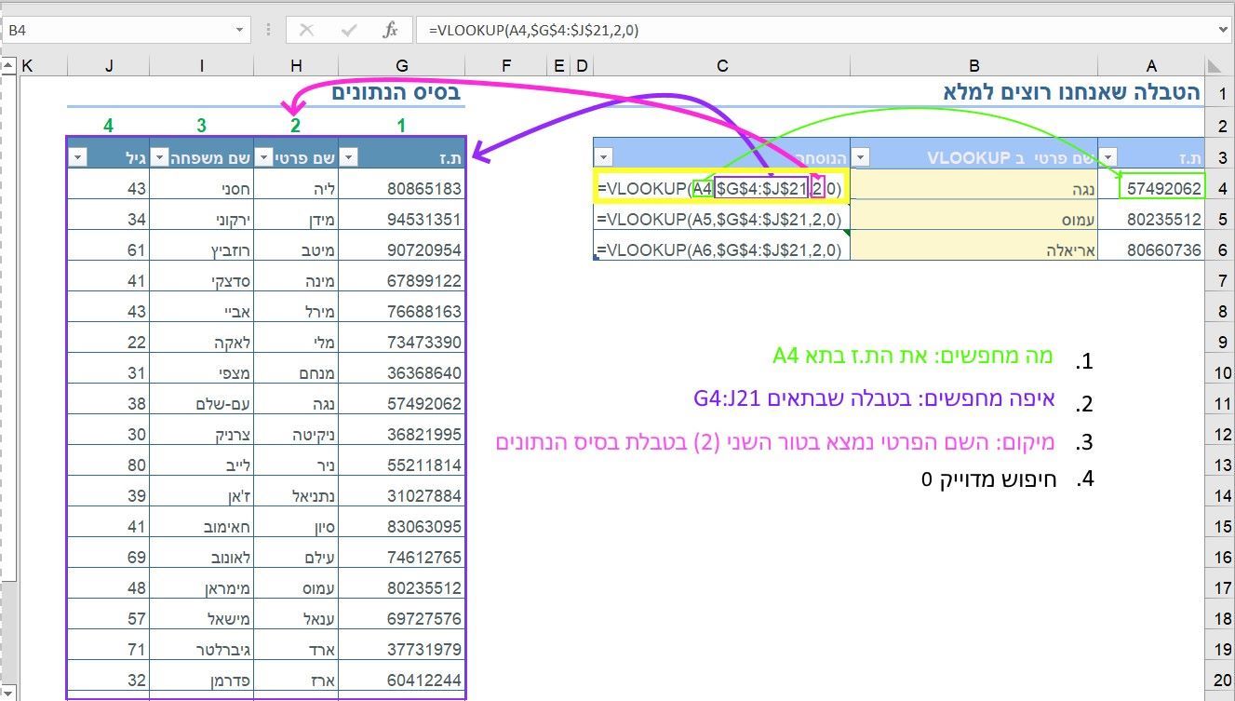Click the column G header
The image size is (1235, 701).
point(401,65)
